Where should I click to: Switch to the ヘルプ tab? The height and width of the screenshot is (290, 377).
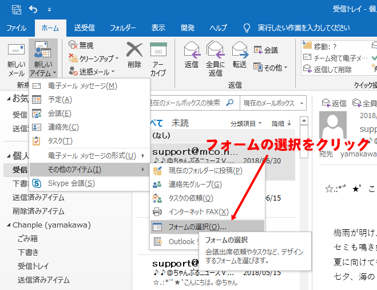(219, 28)
